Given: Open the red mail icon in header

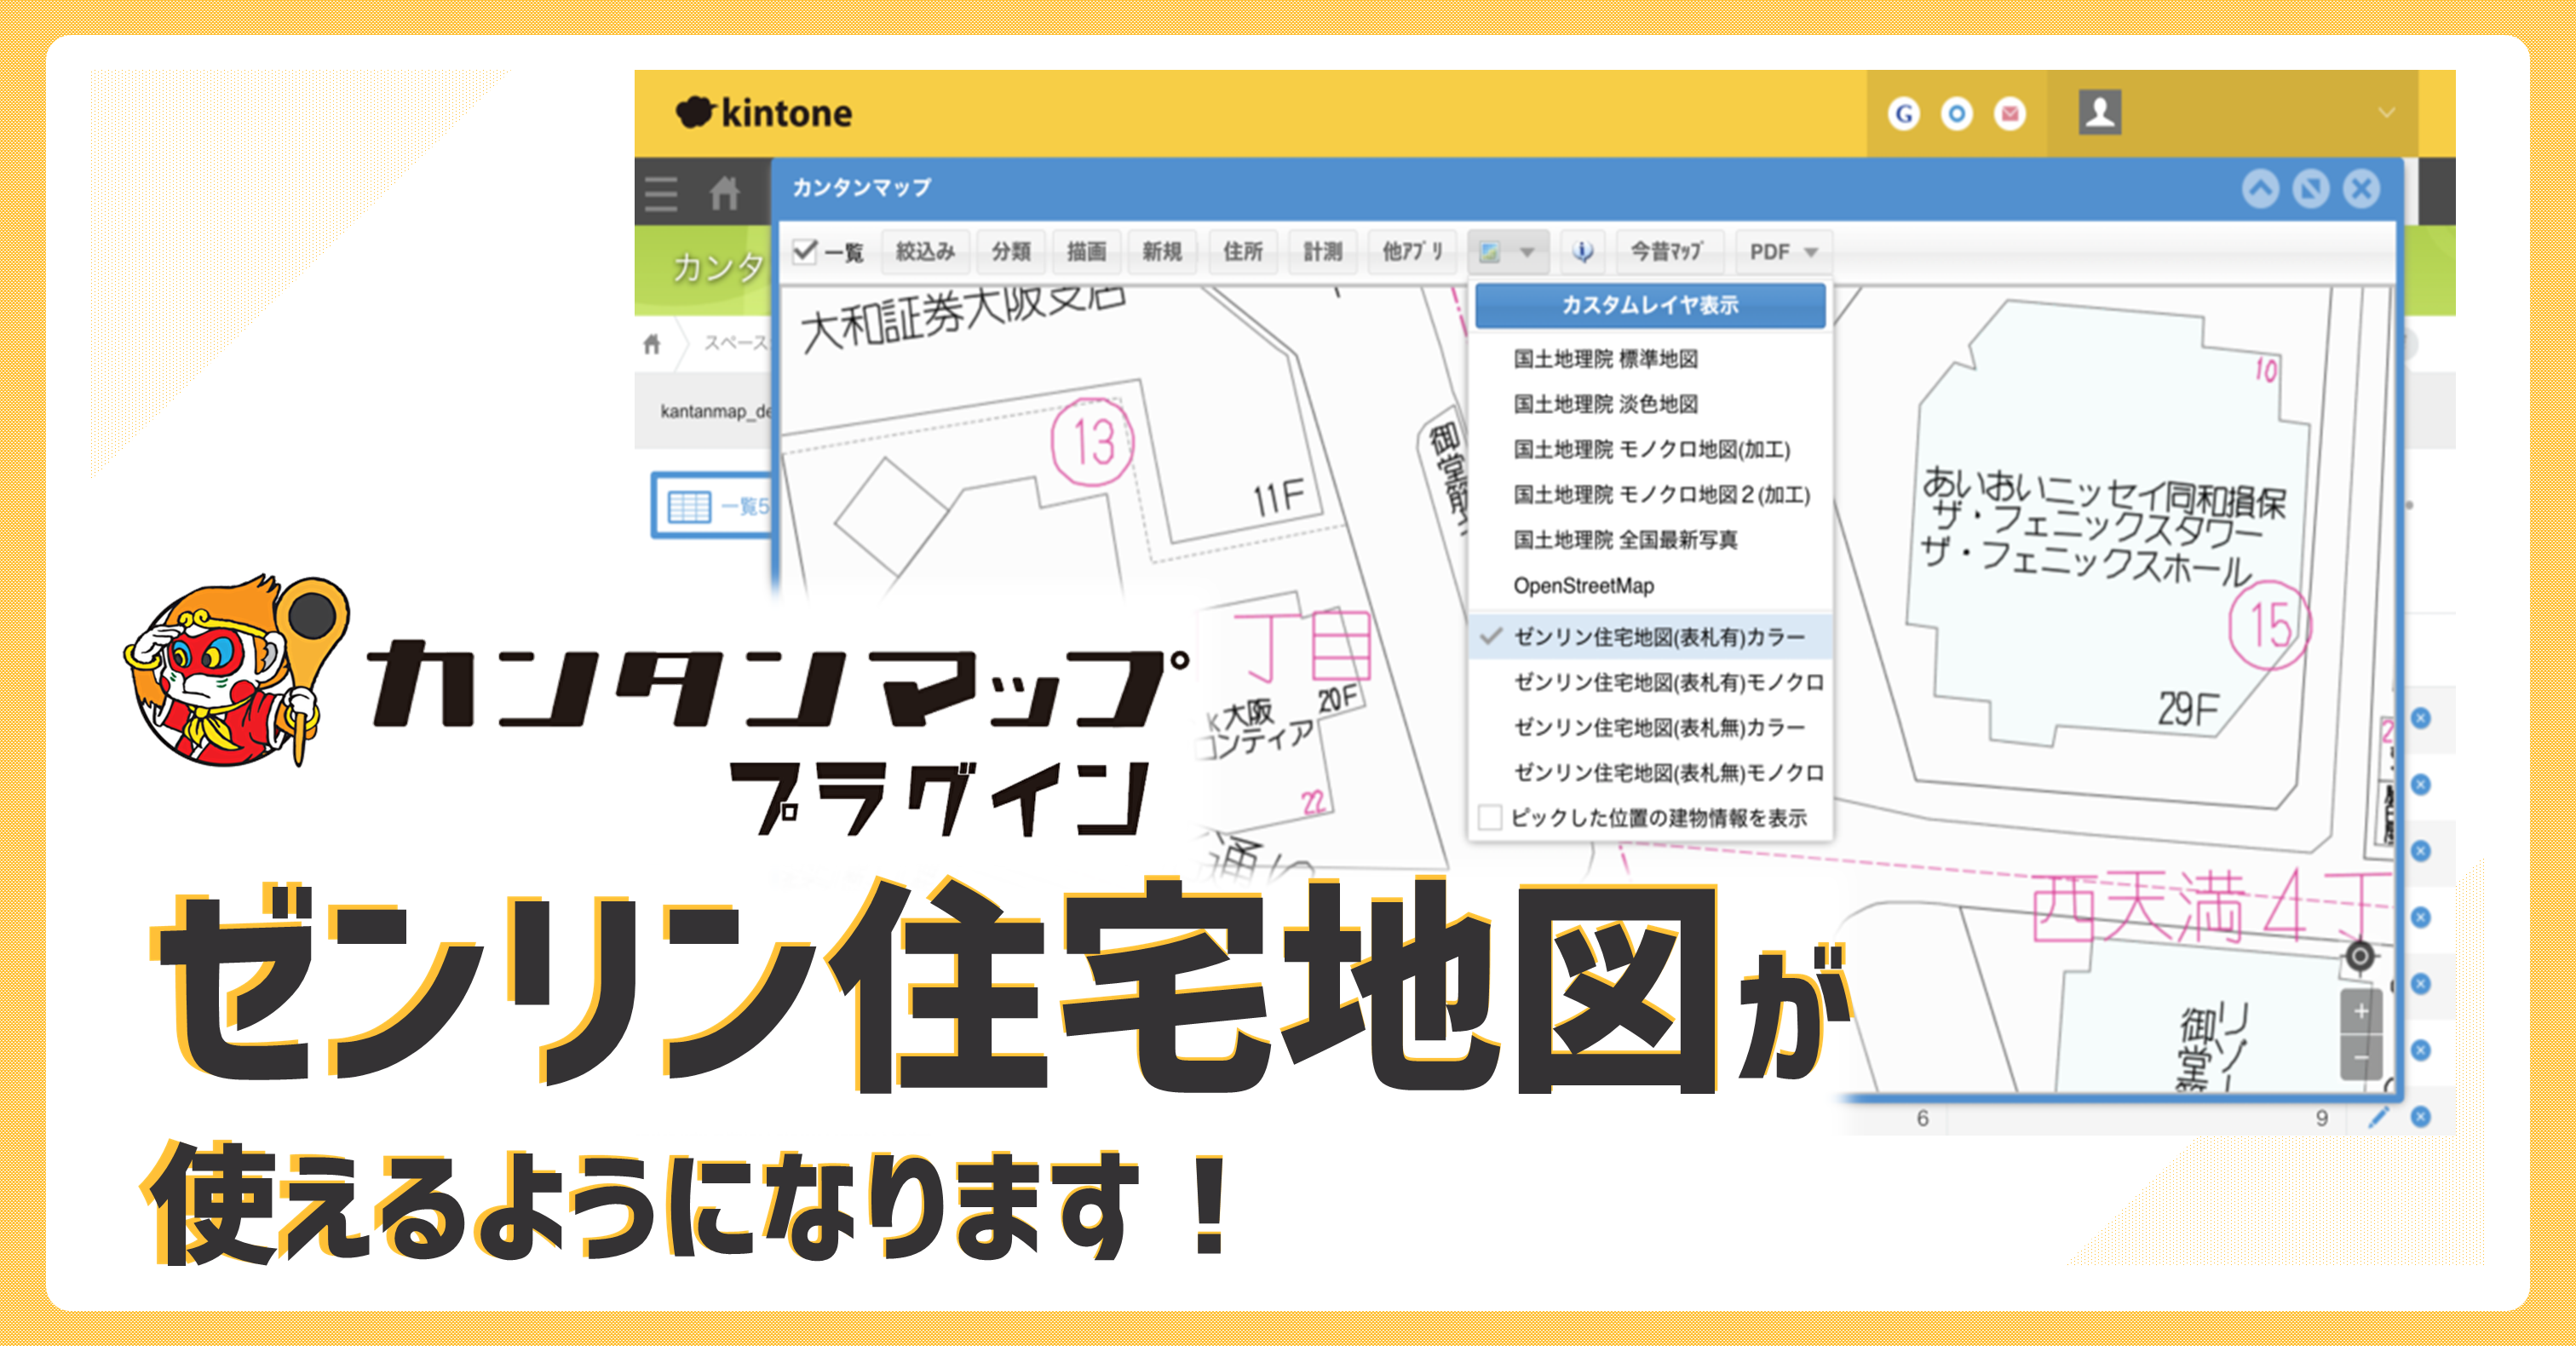Looking at the screenshot, I should pos(2010,114).
